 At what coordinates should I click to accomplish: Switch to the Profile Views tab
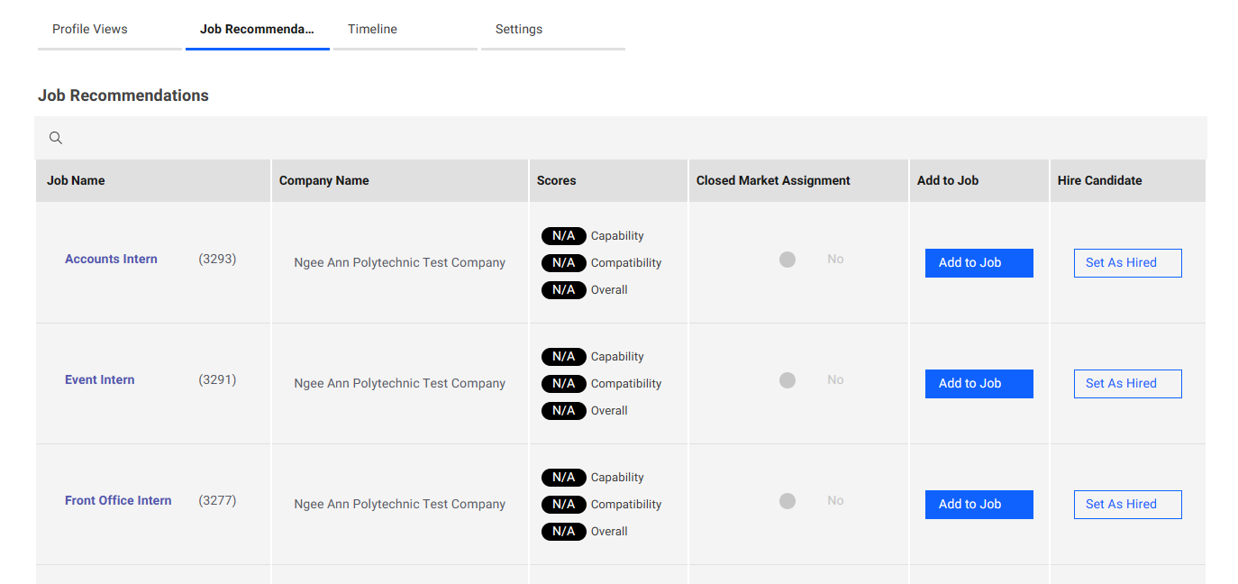90,30
